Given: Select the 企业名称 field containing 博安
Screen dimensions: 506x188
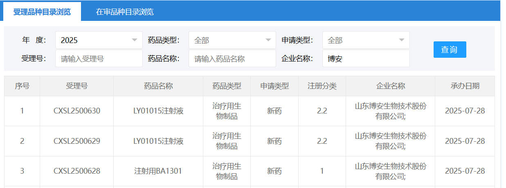Looking at the screenshot, I should (x=366, y=59).
